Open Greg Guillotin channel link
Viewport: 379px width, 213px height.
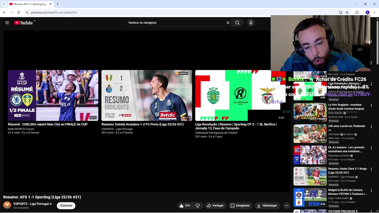(x=335, y=113)
